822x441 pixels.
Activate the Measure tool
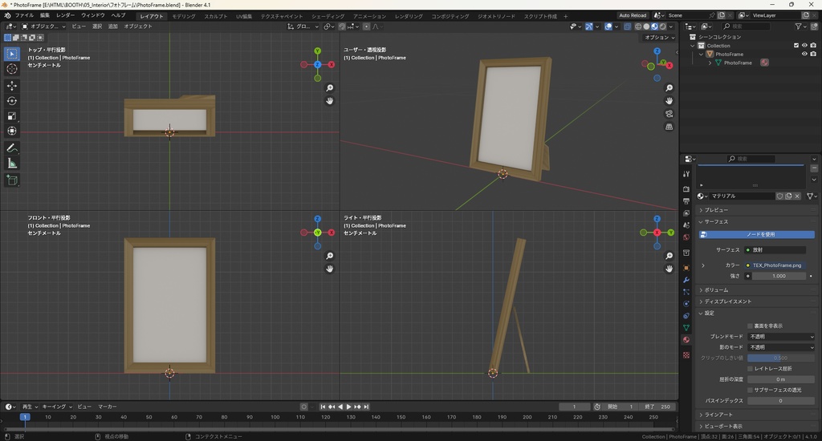[x=12, y=163]
